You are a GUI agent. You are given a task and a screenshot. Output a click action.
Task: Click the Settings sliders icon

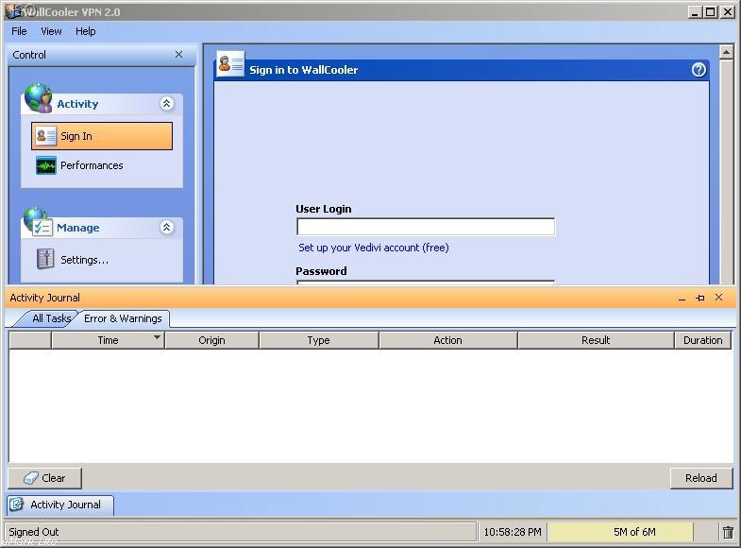coord(45,259)
